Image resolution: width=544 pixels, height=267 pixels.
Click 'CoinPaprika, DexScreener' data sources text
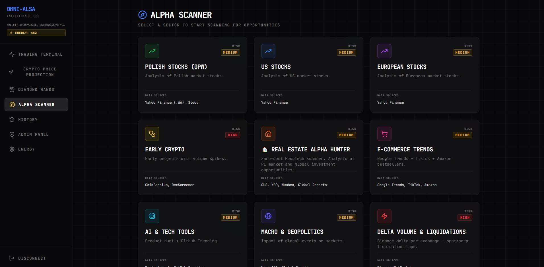click(x=170, y=185)
